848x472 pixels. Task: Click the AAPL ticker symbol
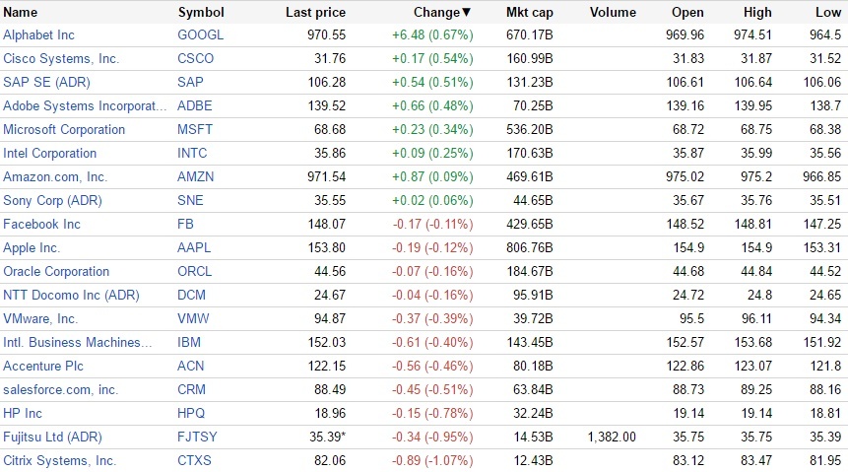click(x=194, y=248)
